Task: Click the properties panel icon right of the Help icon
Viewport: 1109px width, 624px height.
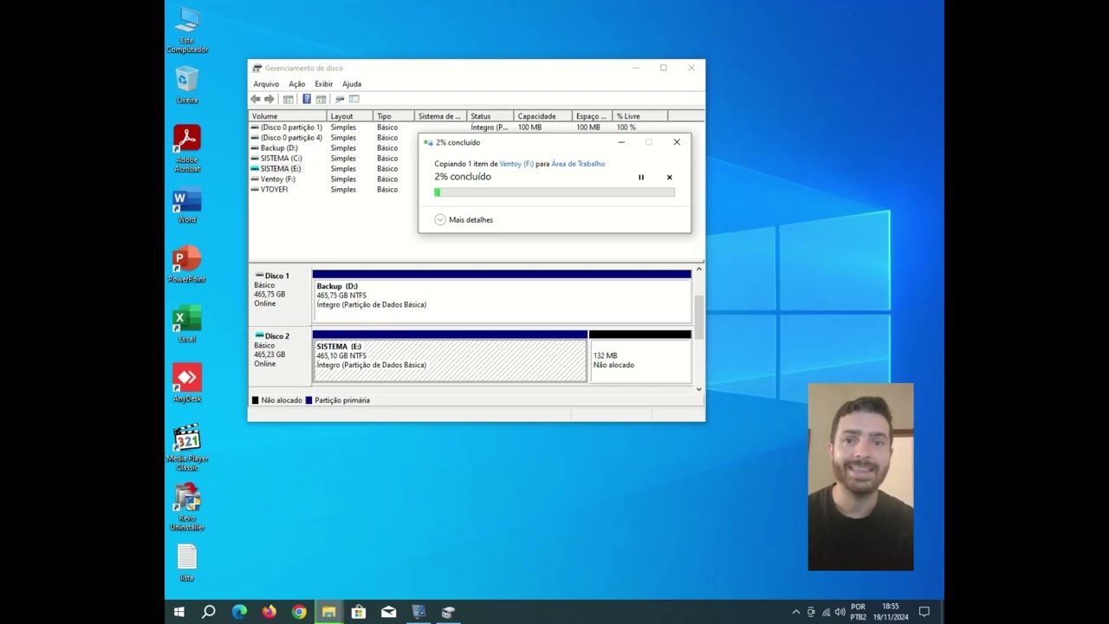Action: click(321, 100)
